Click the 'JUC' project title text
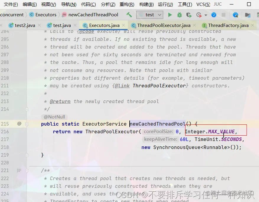The height and width of the screenshot is (202, 259). 218,4
